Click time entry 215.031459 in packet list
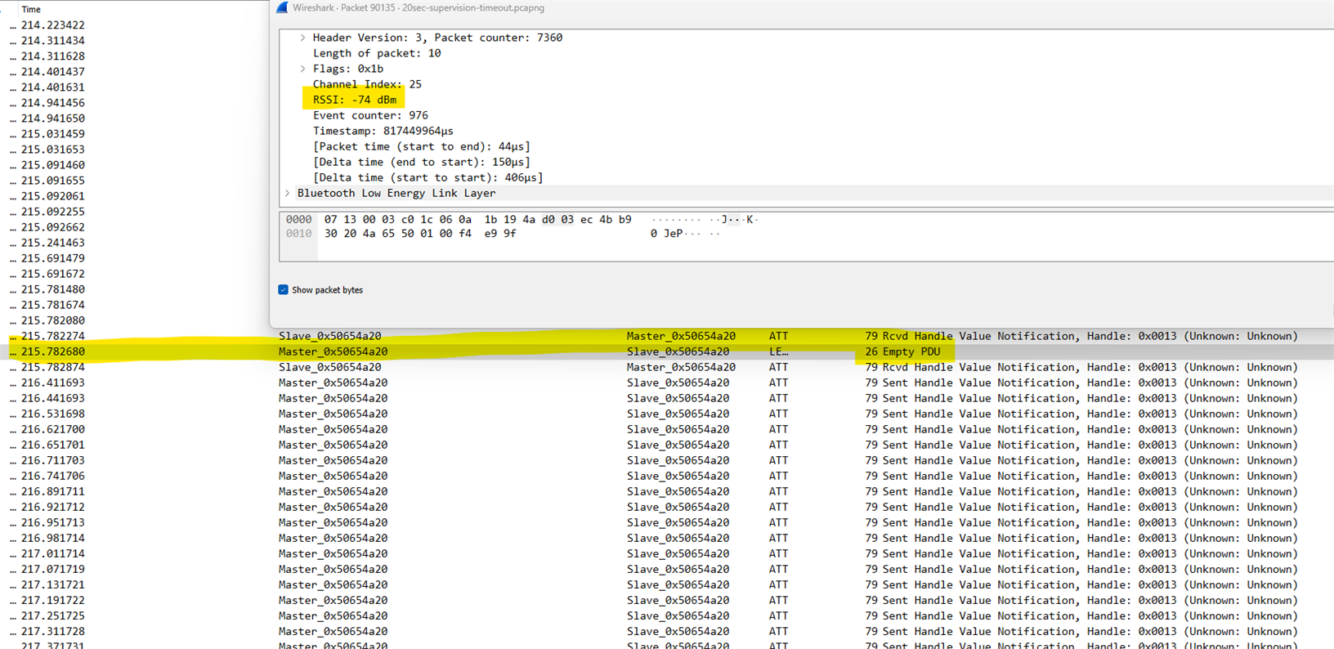This screenshot has width=1334, height=649. (53, 134)
